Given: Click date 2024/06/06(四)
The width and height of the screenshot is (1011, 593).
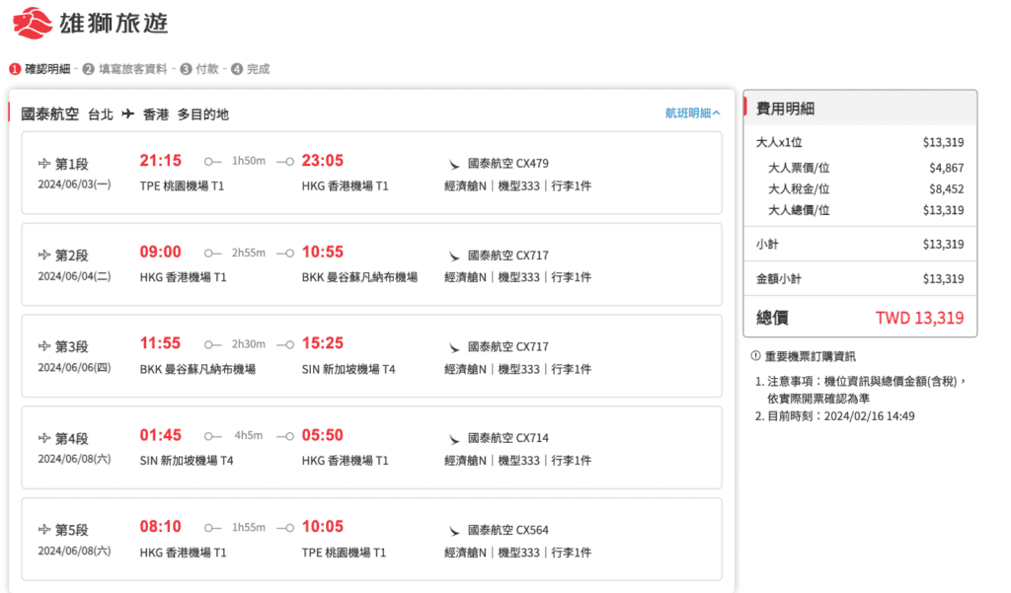Looking at the screenshot, I should 74,367.
